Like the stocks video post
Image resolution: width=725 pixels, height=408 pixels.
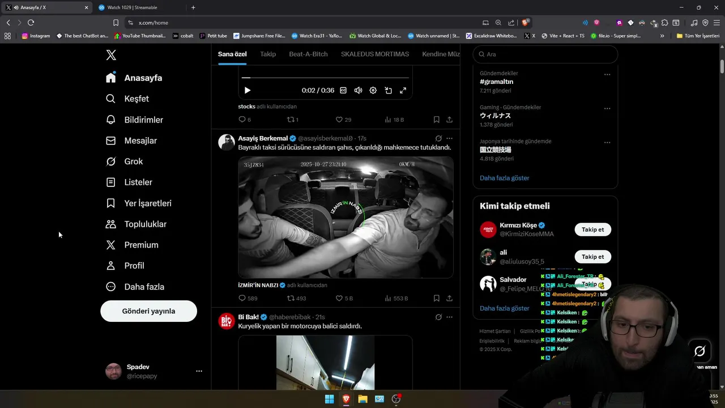click(x=343, y=120)
